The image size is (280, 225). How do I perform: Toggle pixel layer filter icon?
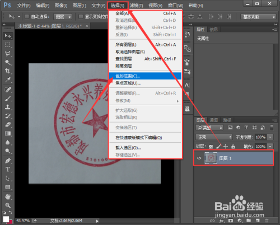230,128
